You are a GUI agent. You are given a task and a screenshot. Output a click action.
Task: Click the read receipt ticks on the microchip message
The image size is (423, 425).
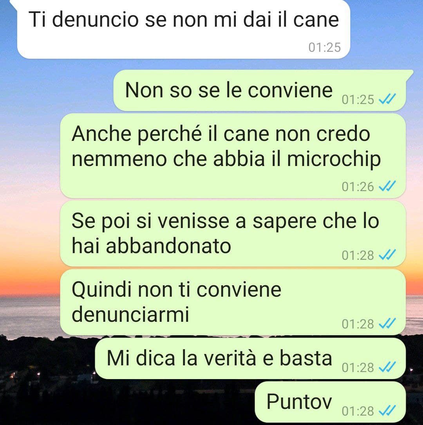387,186
